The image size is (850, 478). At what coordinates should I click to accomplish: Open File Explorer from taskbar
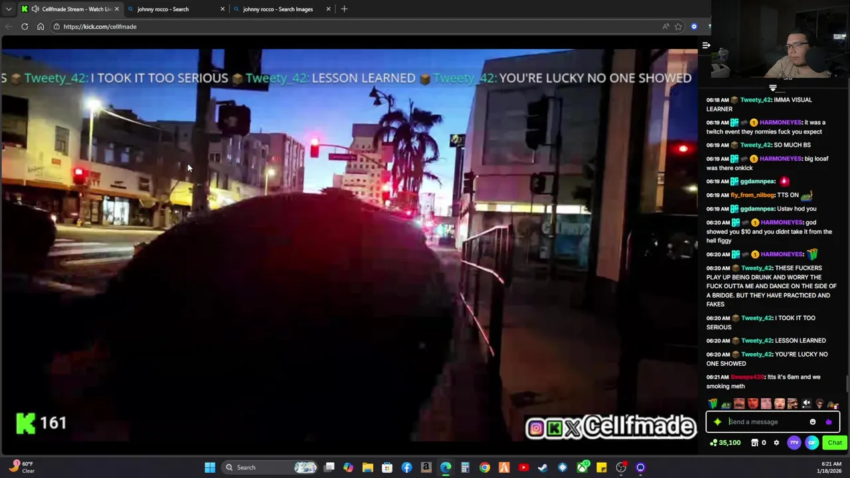[367, 467]
